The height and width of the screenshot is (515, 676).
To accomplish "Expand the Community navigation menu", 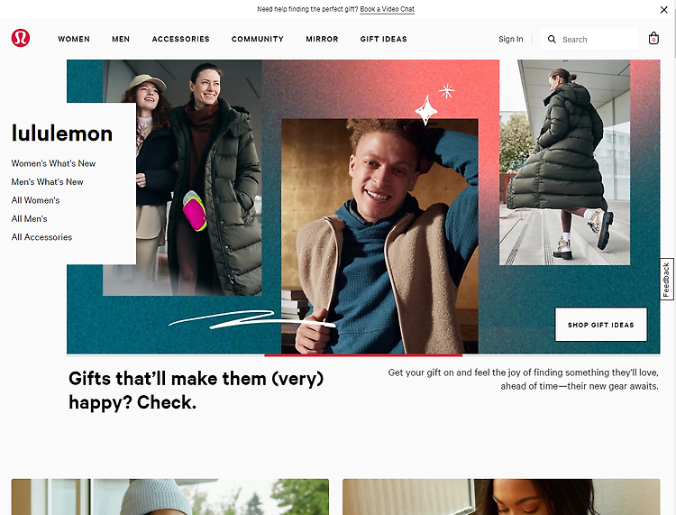I will (x=258, y=39).
